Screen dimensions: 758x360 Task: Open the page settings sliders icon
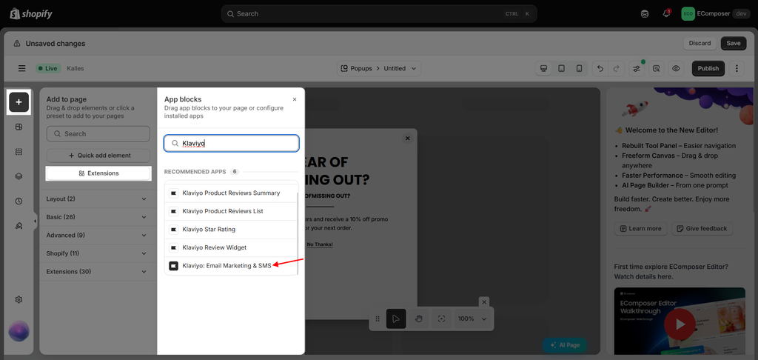tap(637, 68)
